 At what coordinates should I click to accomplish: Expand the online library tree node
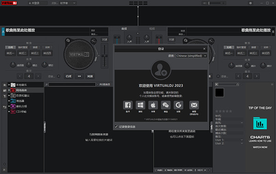click(9, 90)
